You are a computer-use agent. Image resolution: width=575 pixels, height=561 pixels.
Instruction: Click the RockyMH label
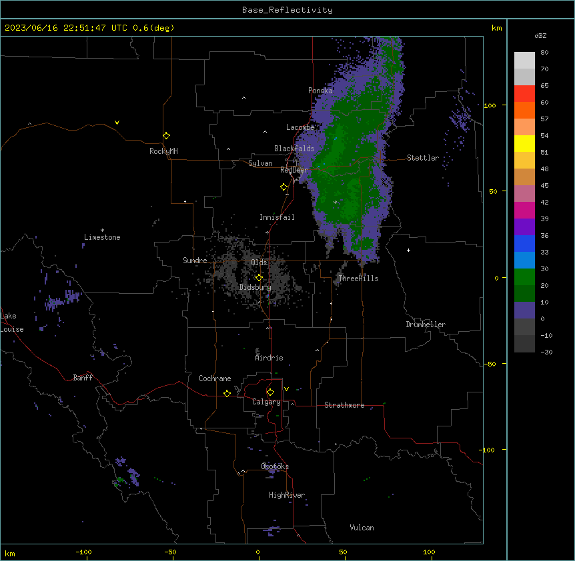tap(163, 151)
